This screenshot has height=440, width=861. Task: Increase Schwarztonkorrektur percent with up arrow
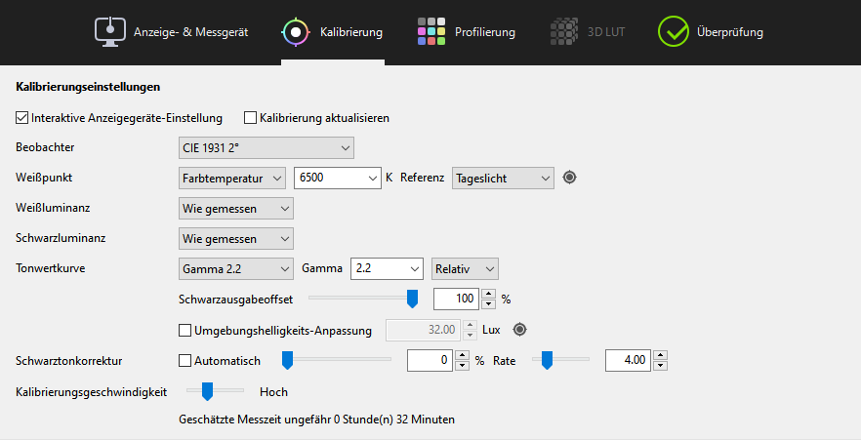(463, 355)
